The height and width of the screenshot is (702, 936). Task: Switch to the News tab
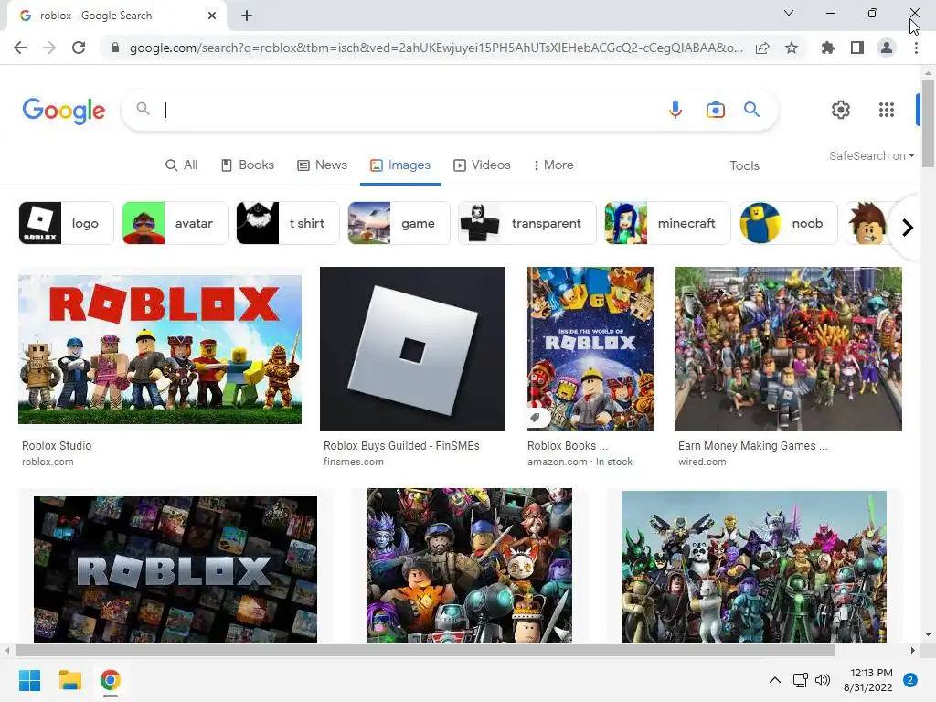[323, 165]
